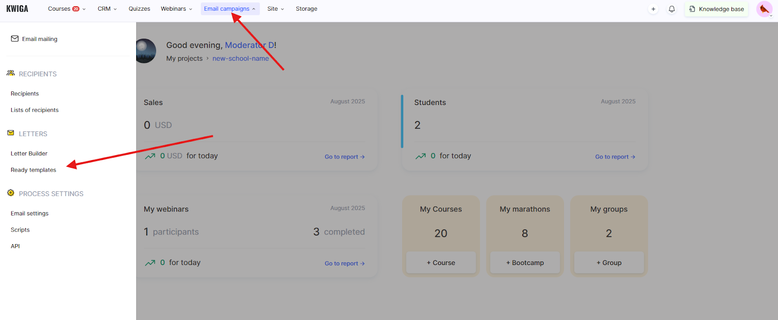
Task: Expand the CRM dropdown menu
Action: click(107, 9)
